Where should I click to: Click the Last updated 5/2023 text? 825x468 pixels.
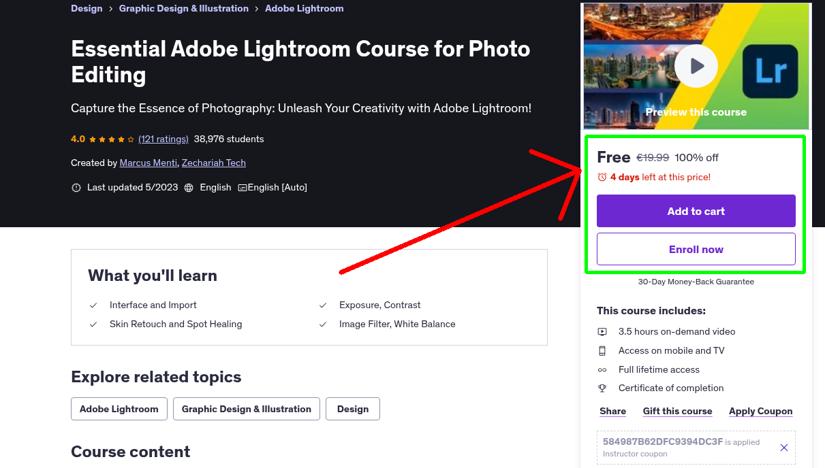132,187
